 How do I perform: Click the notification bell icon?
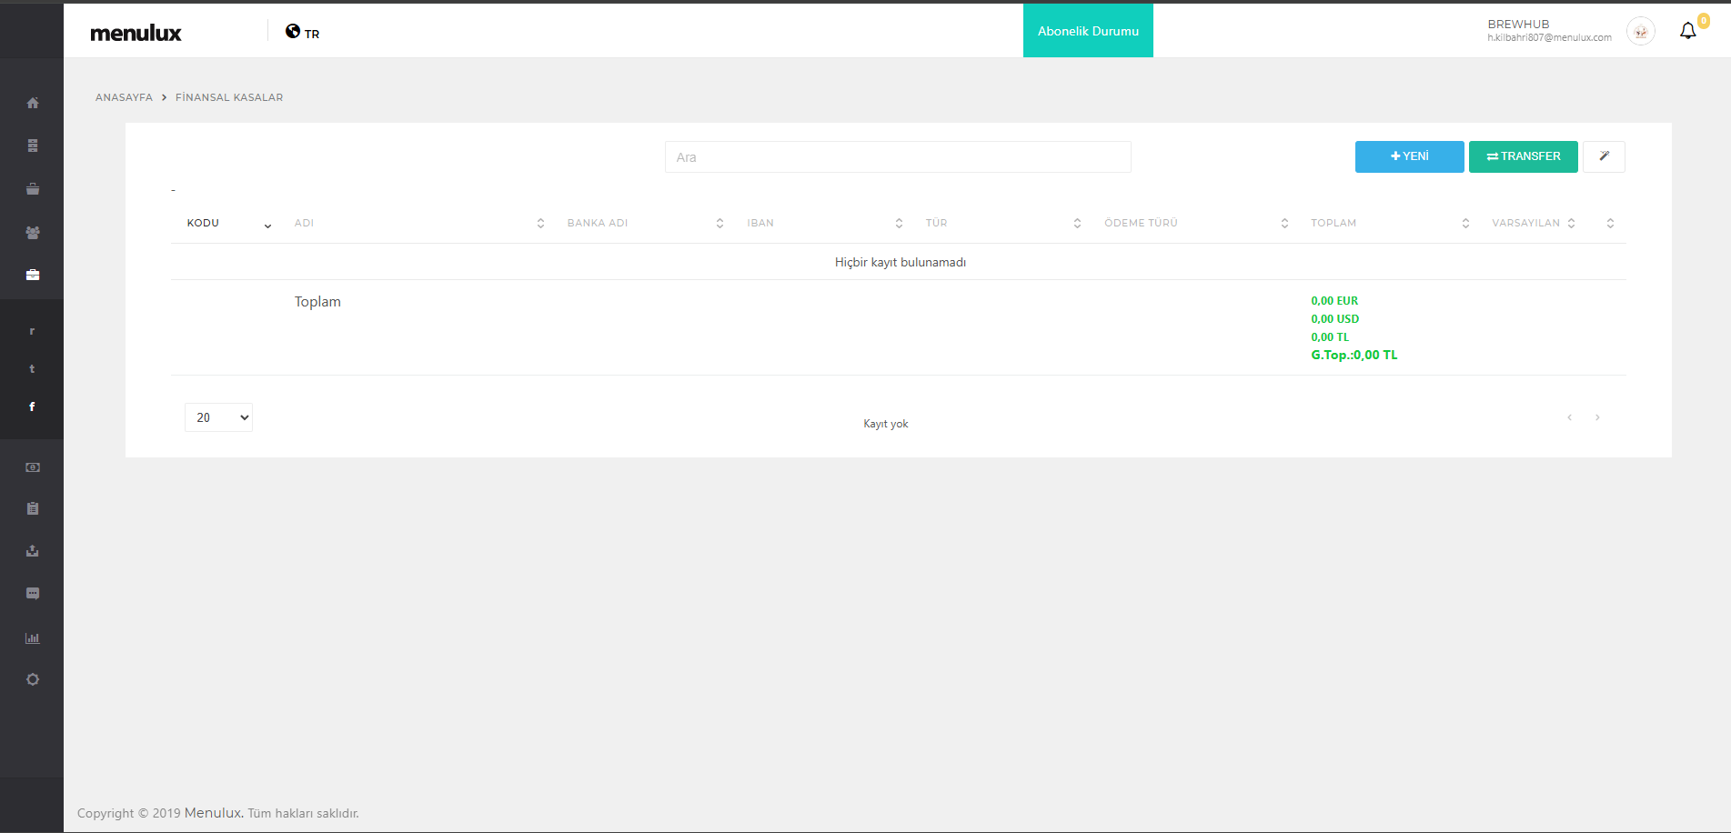click(1687, 31)
